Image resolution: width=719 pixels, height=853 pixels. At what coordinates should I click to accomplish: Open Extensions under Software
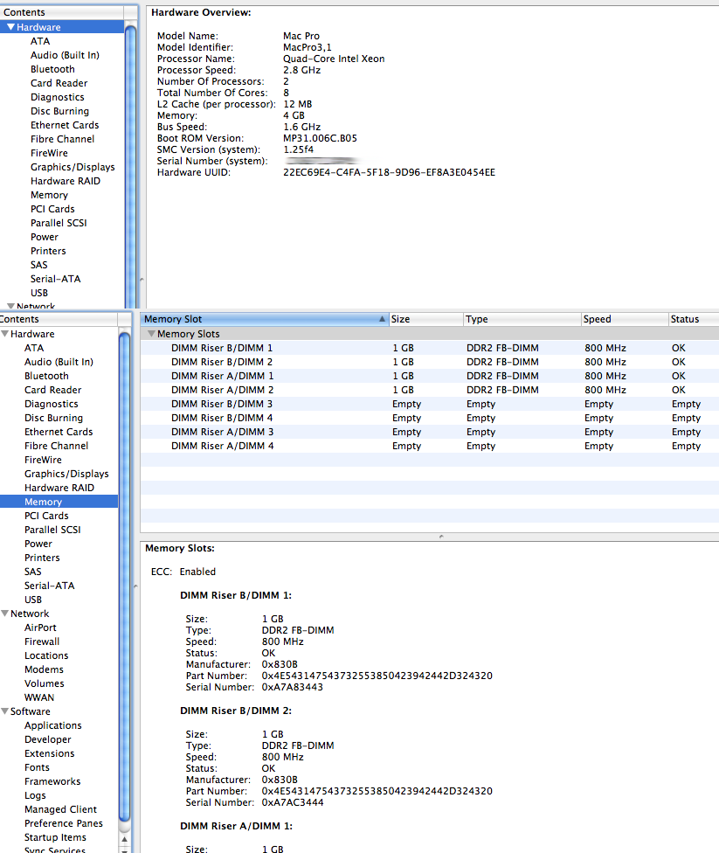[x=50, y=753]
